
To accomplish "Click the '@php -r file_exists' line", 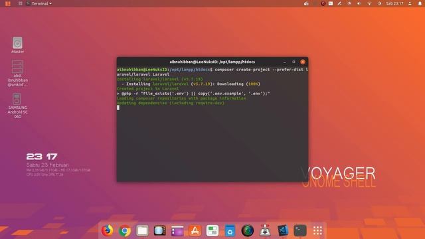I will (x=193, y=94).
